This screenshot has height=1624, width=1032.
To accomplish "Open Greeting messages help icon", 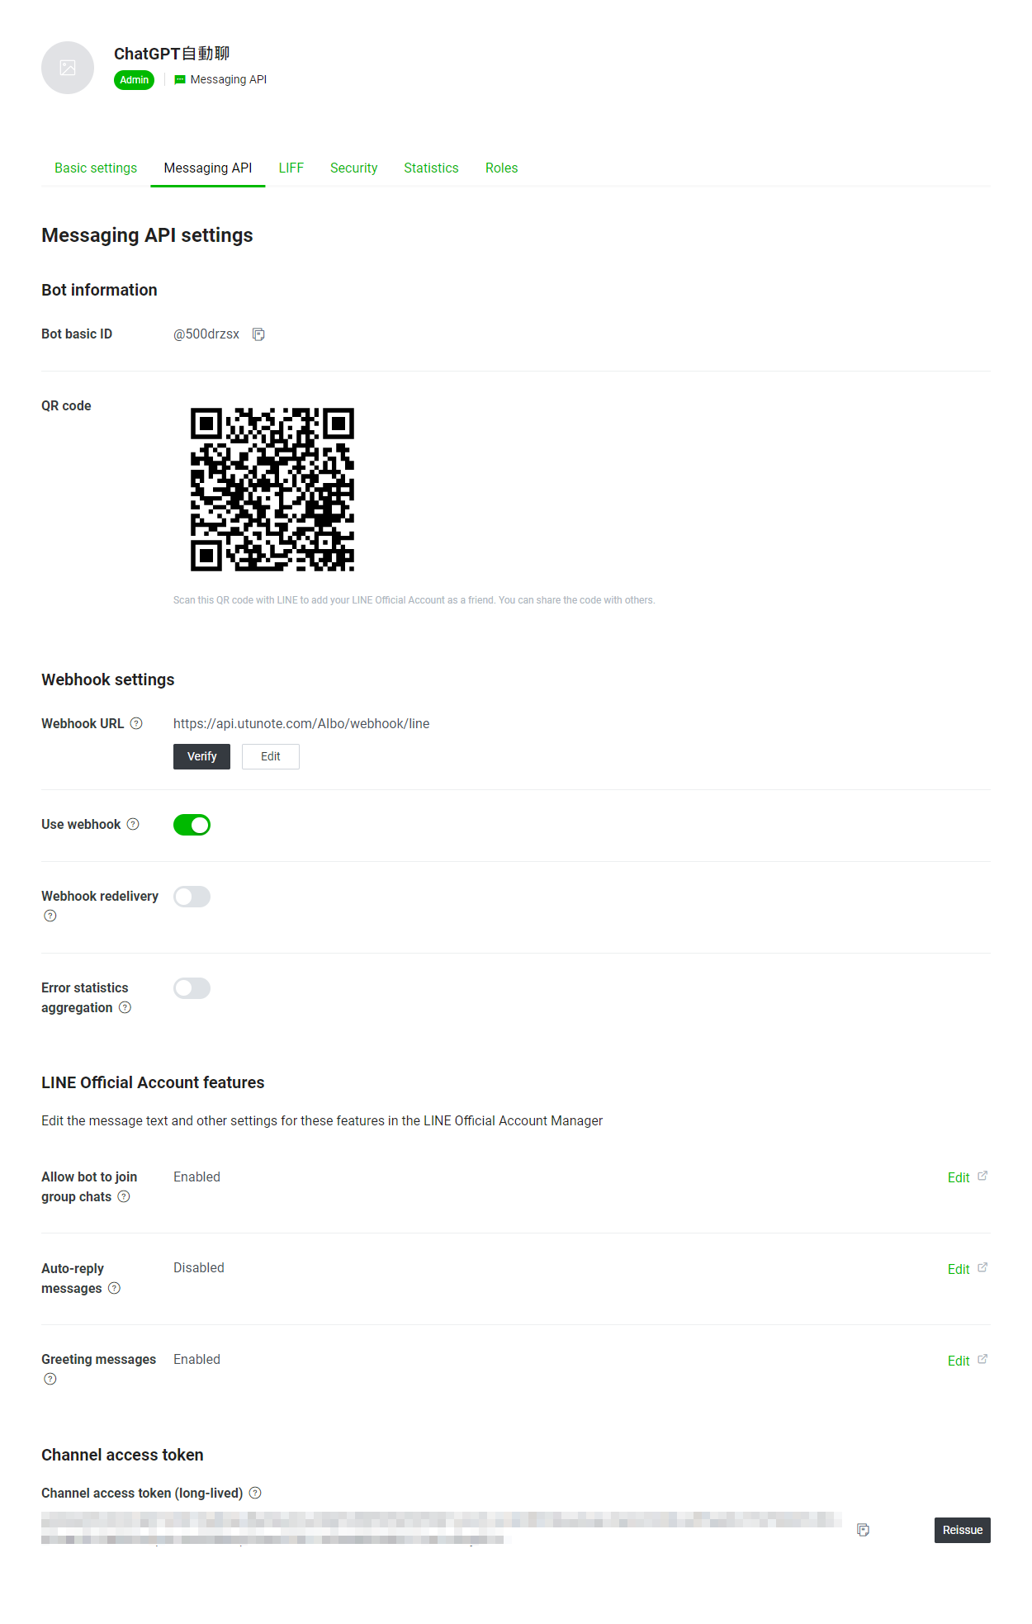I will [50, 1379].
